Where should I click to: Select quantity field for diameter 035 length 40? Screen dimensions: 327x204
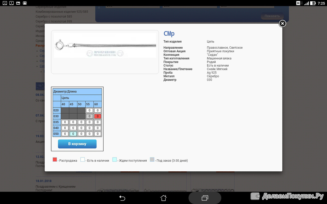point(65,122)
